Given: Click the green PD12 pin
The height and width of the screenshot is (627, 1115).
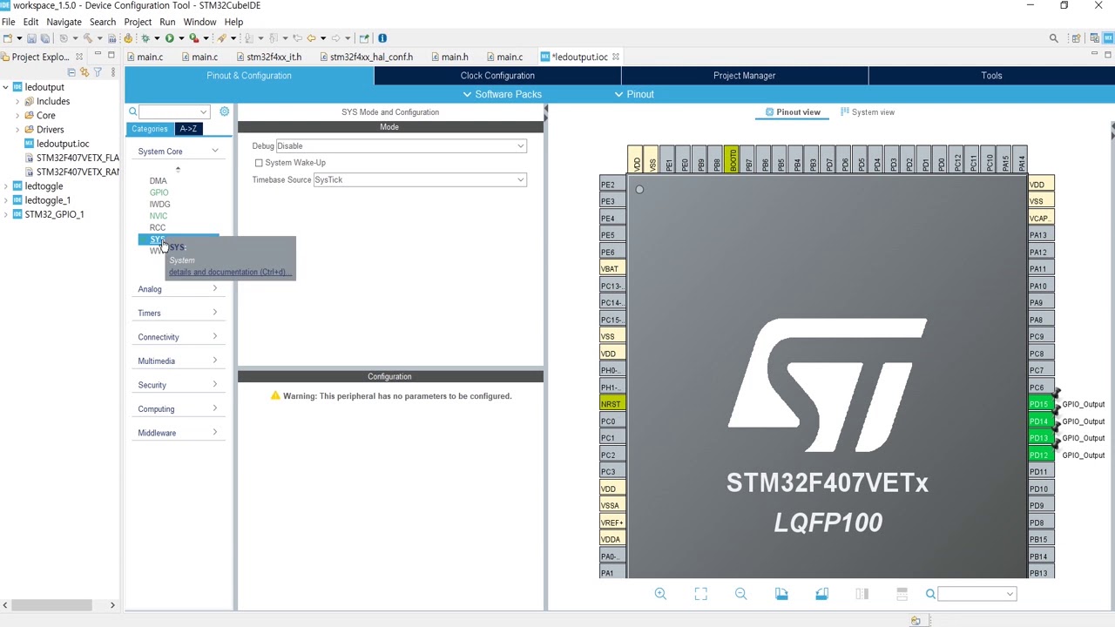Looking at the screenshot, I should pyautogui.click(x=1040, y=455).
